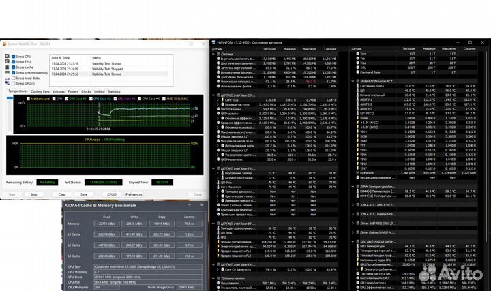Click the CPU Type field in the Cache & Memory Benchmark
Viewport: 491px width, 291px height.
(148, 267)
